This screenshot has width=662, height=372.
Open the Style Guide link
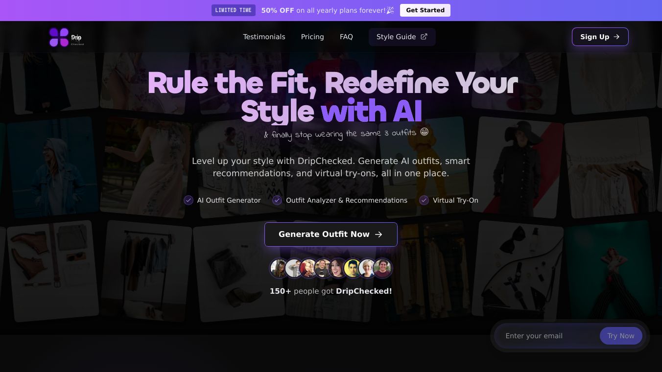(x=402, y=37)
